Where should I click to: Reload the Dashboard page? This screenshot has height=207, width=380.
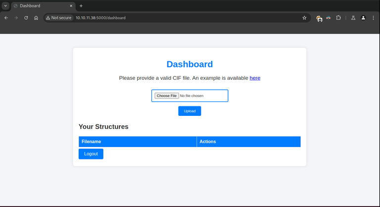pyautogui.click(x=26, y=18)
